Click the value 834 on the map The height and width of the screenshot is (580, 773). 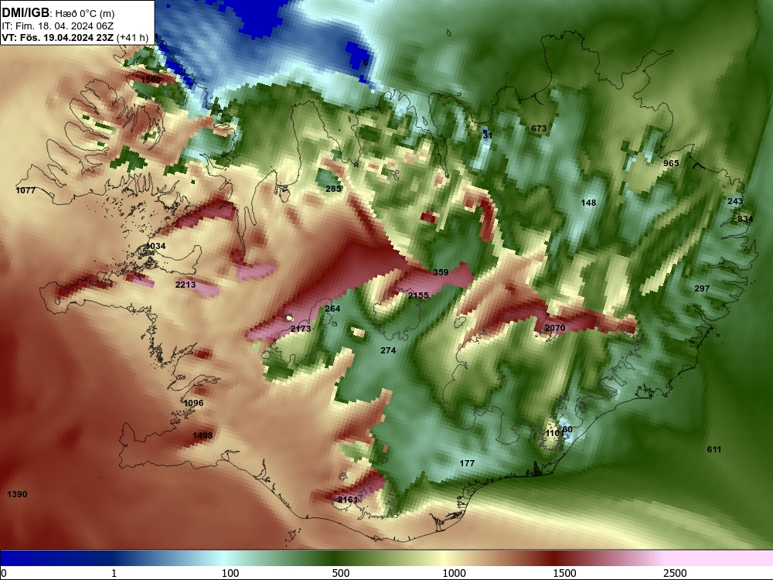point(745,219)
